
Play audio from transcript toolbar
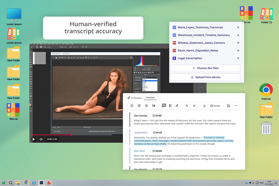139,106
